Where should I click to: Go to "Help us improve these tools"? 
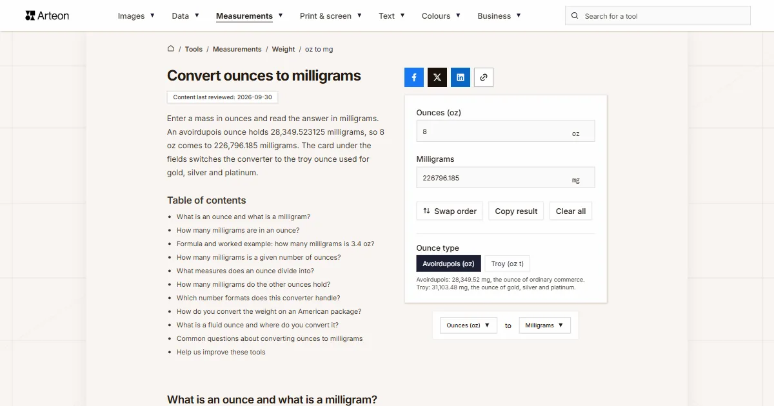pos(221,353)
